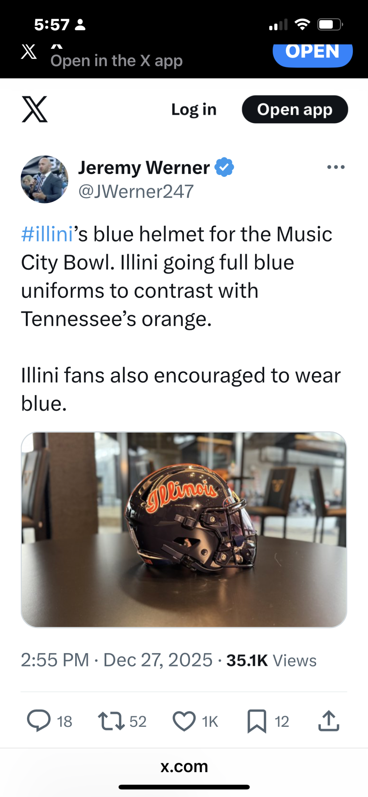Tap the x.com address bar
Screen dimensions: 368x797
coord(184,766)
